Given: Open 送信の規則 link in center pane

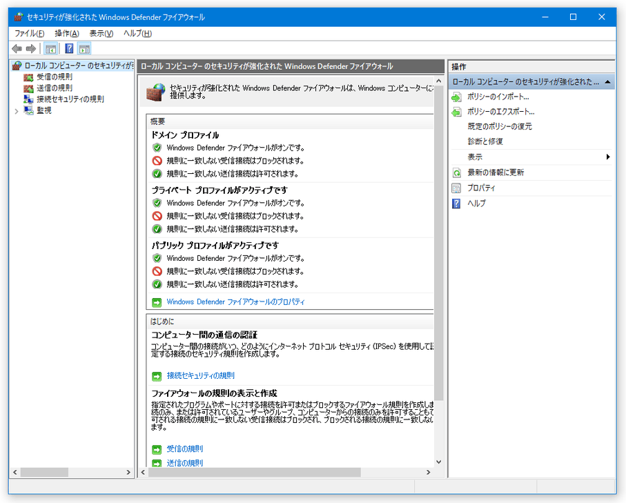Looking at the screenshot, I should click(x=184, y=463).
